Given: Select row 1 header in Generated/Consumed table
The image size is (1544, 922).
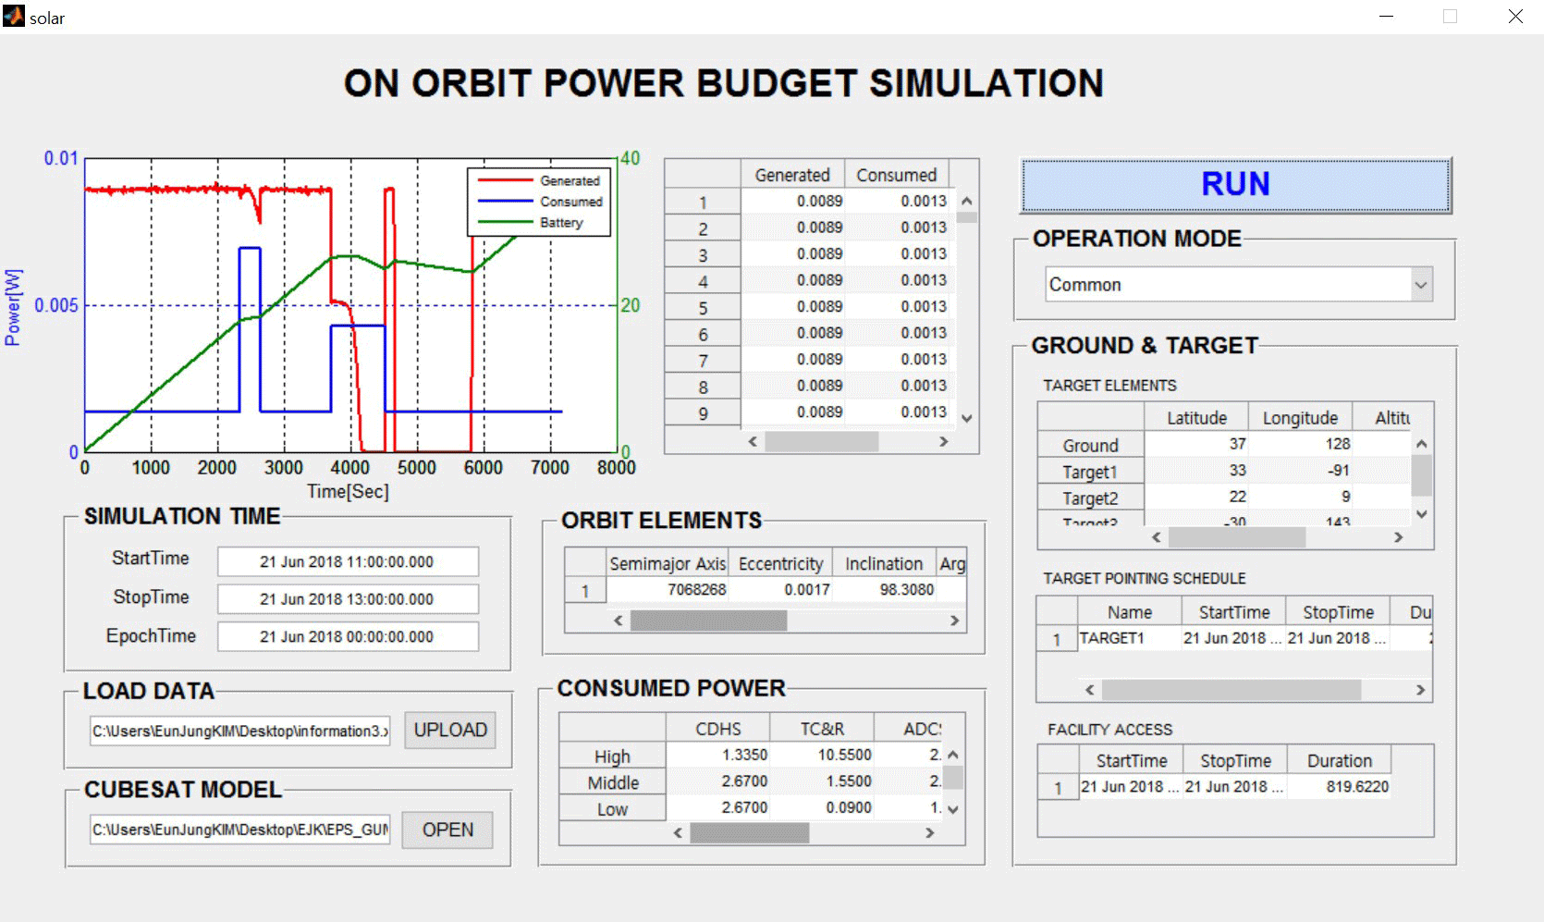Looking at the screenshot, I should coord(703,202).
